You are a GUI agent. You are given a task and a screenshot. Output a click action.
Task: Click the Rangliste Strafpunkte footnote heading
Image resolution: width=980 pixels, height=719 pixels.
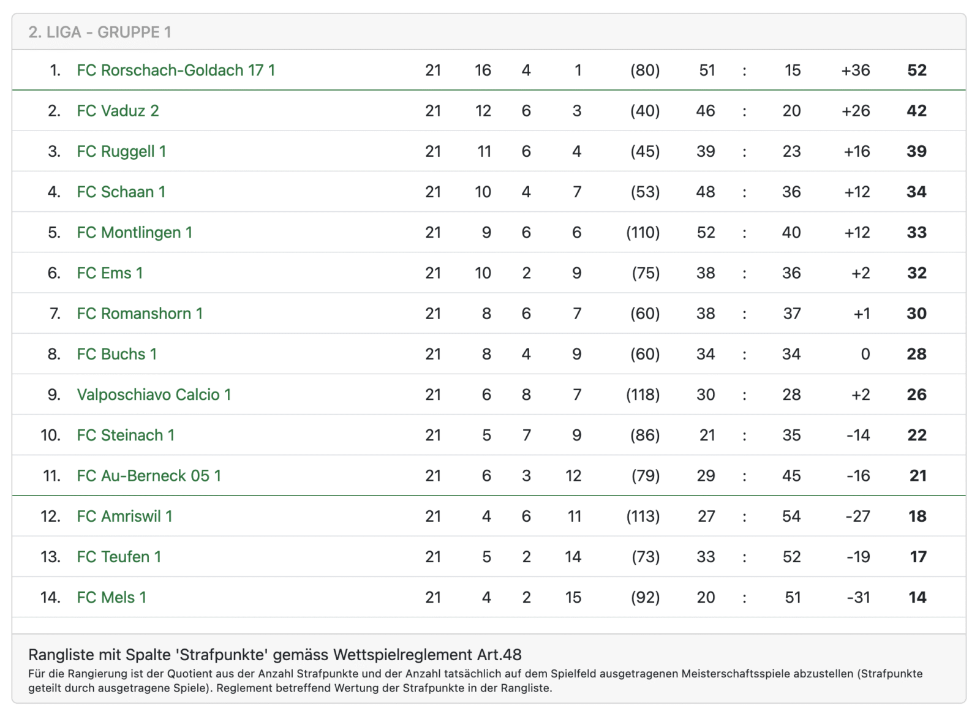[275, 655]
